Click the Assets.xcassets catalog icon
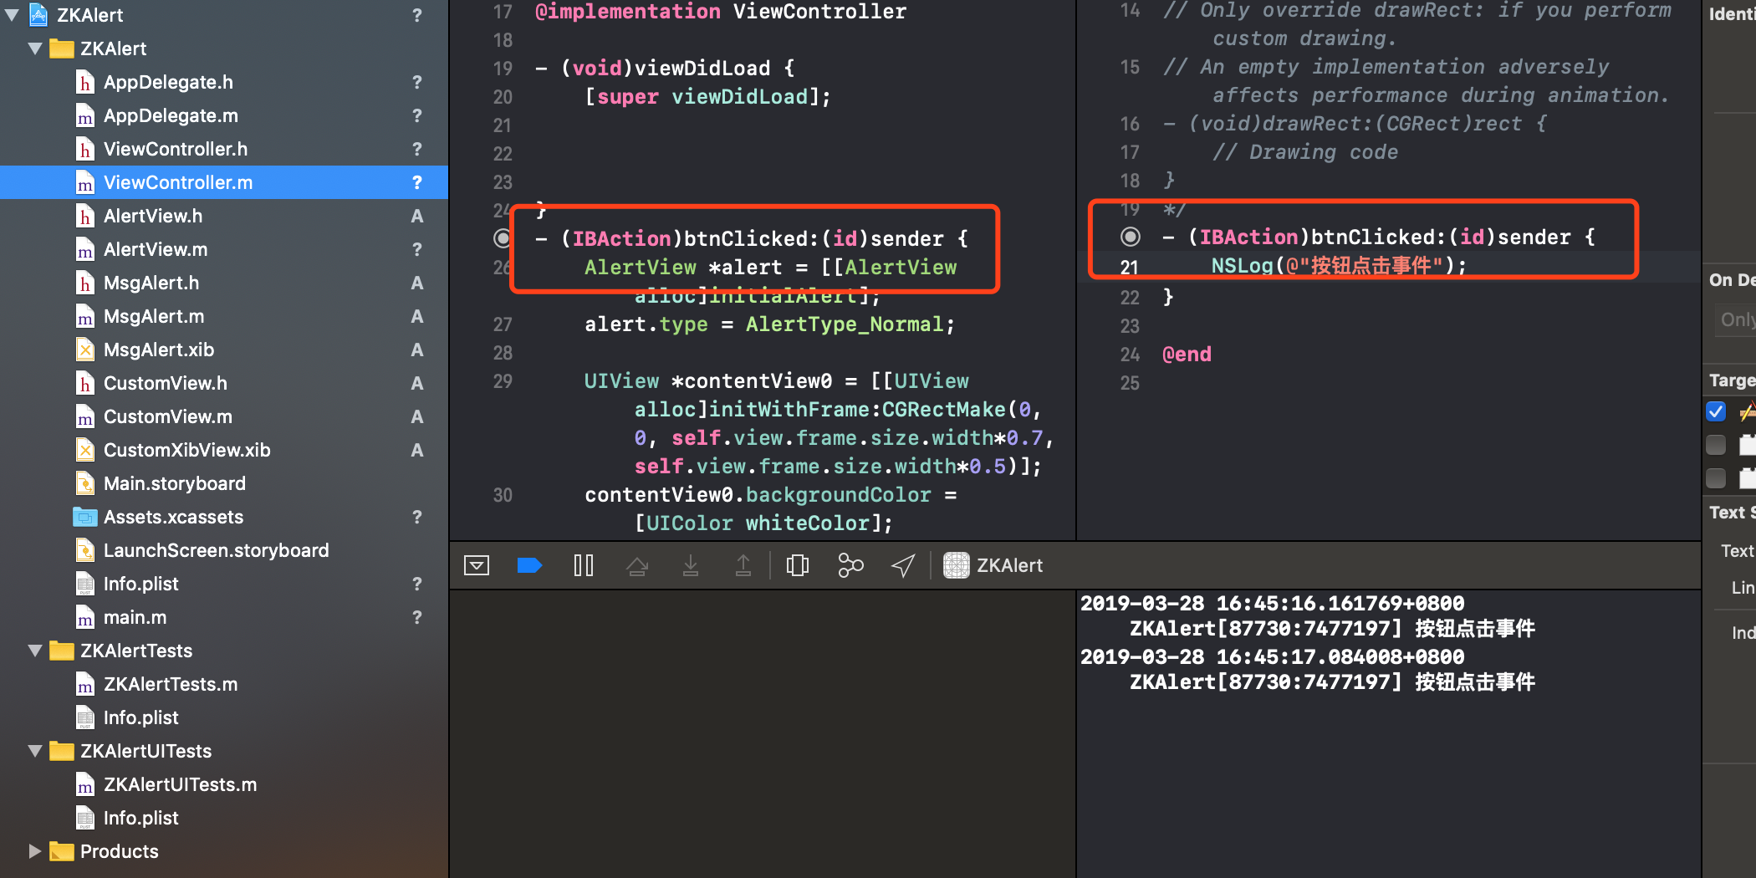This screenshot has width=1756, height=878. coord(85,517)
